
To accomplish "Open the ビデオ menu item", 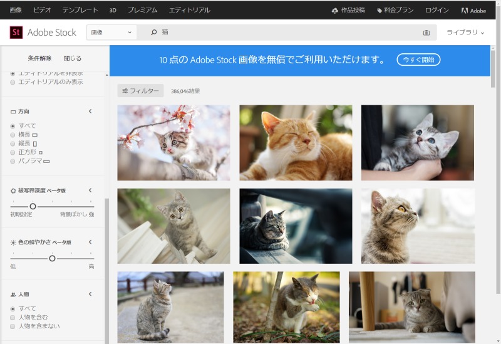I will 42,10.
